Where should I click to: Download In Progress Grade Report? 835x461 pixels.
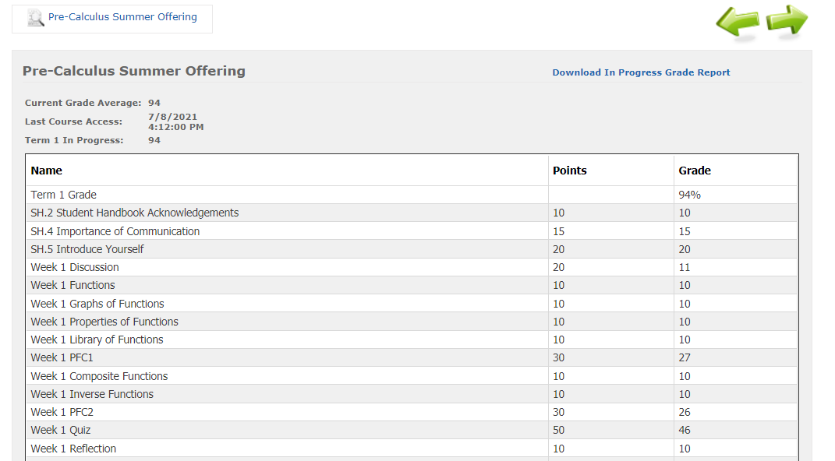tap(641, 72)
